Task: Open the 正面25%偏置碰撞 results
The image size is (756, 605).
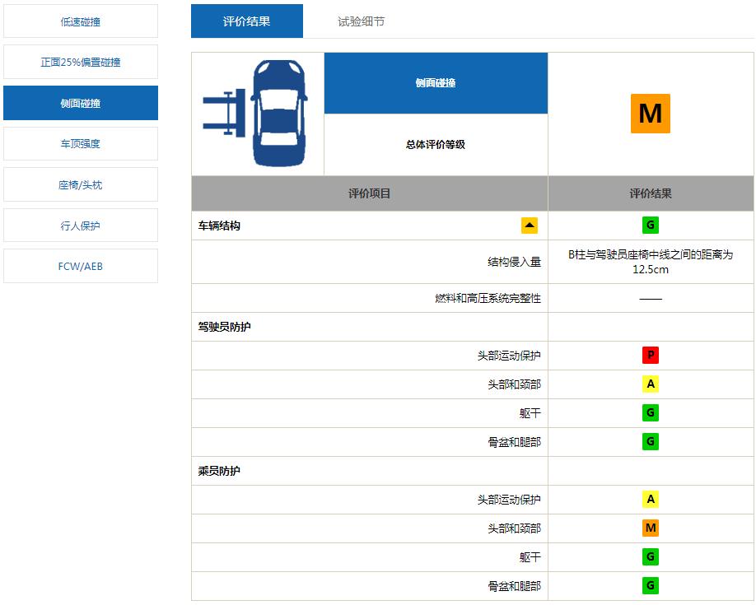Action: click(80, 61)
